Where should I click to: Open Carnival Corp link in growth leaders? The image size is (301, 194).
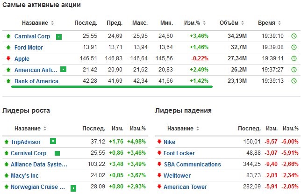(29, 153)
